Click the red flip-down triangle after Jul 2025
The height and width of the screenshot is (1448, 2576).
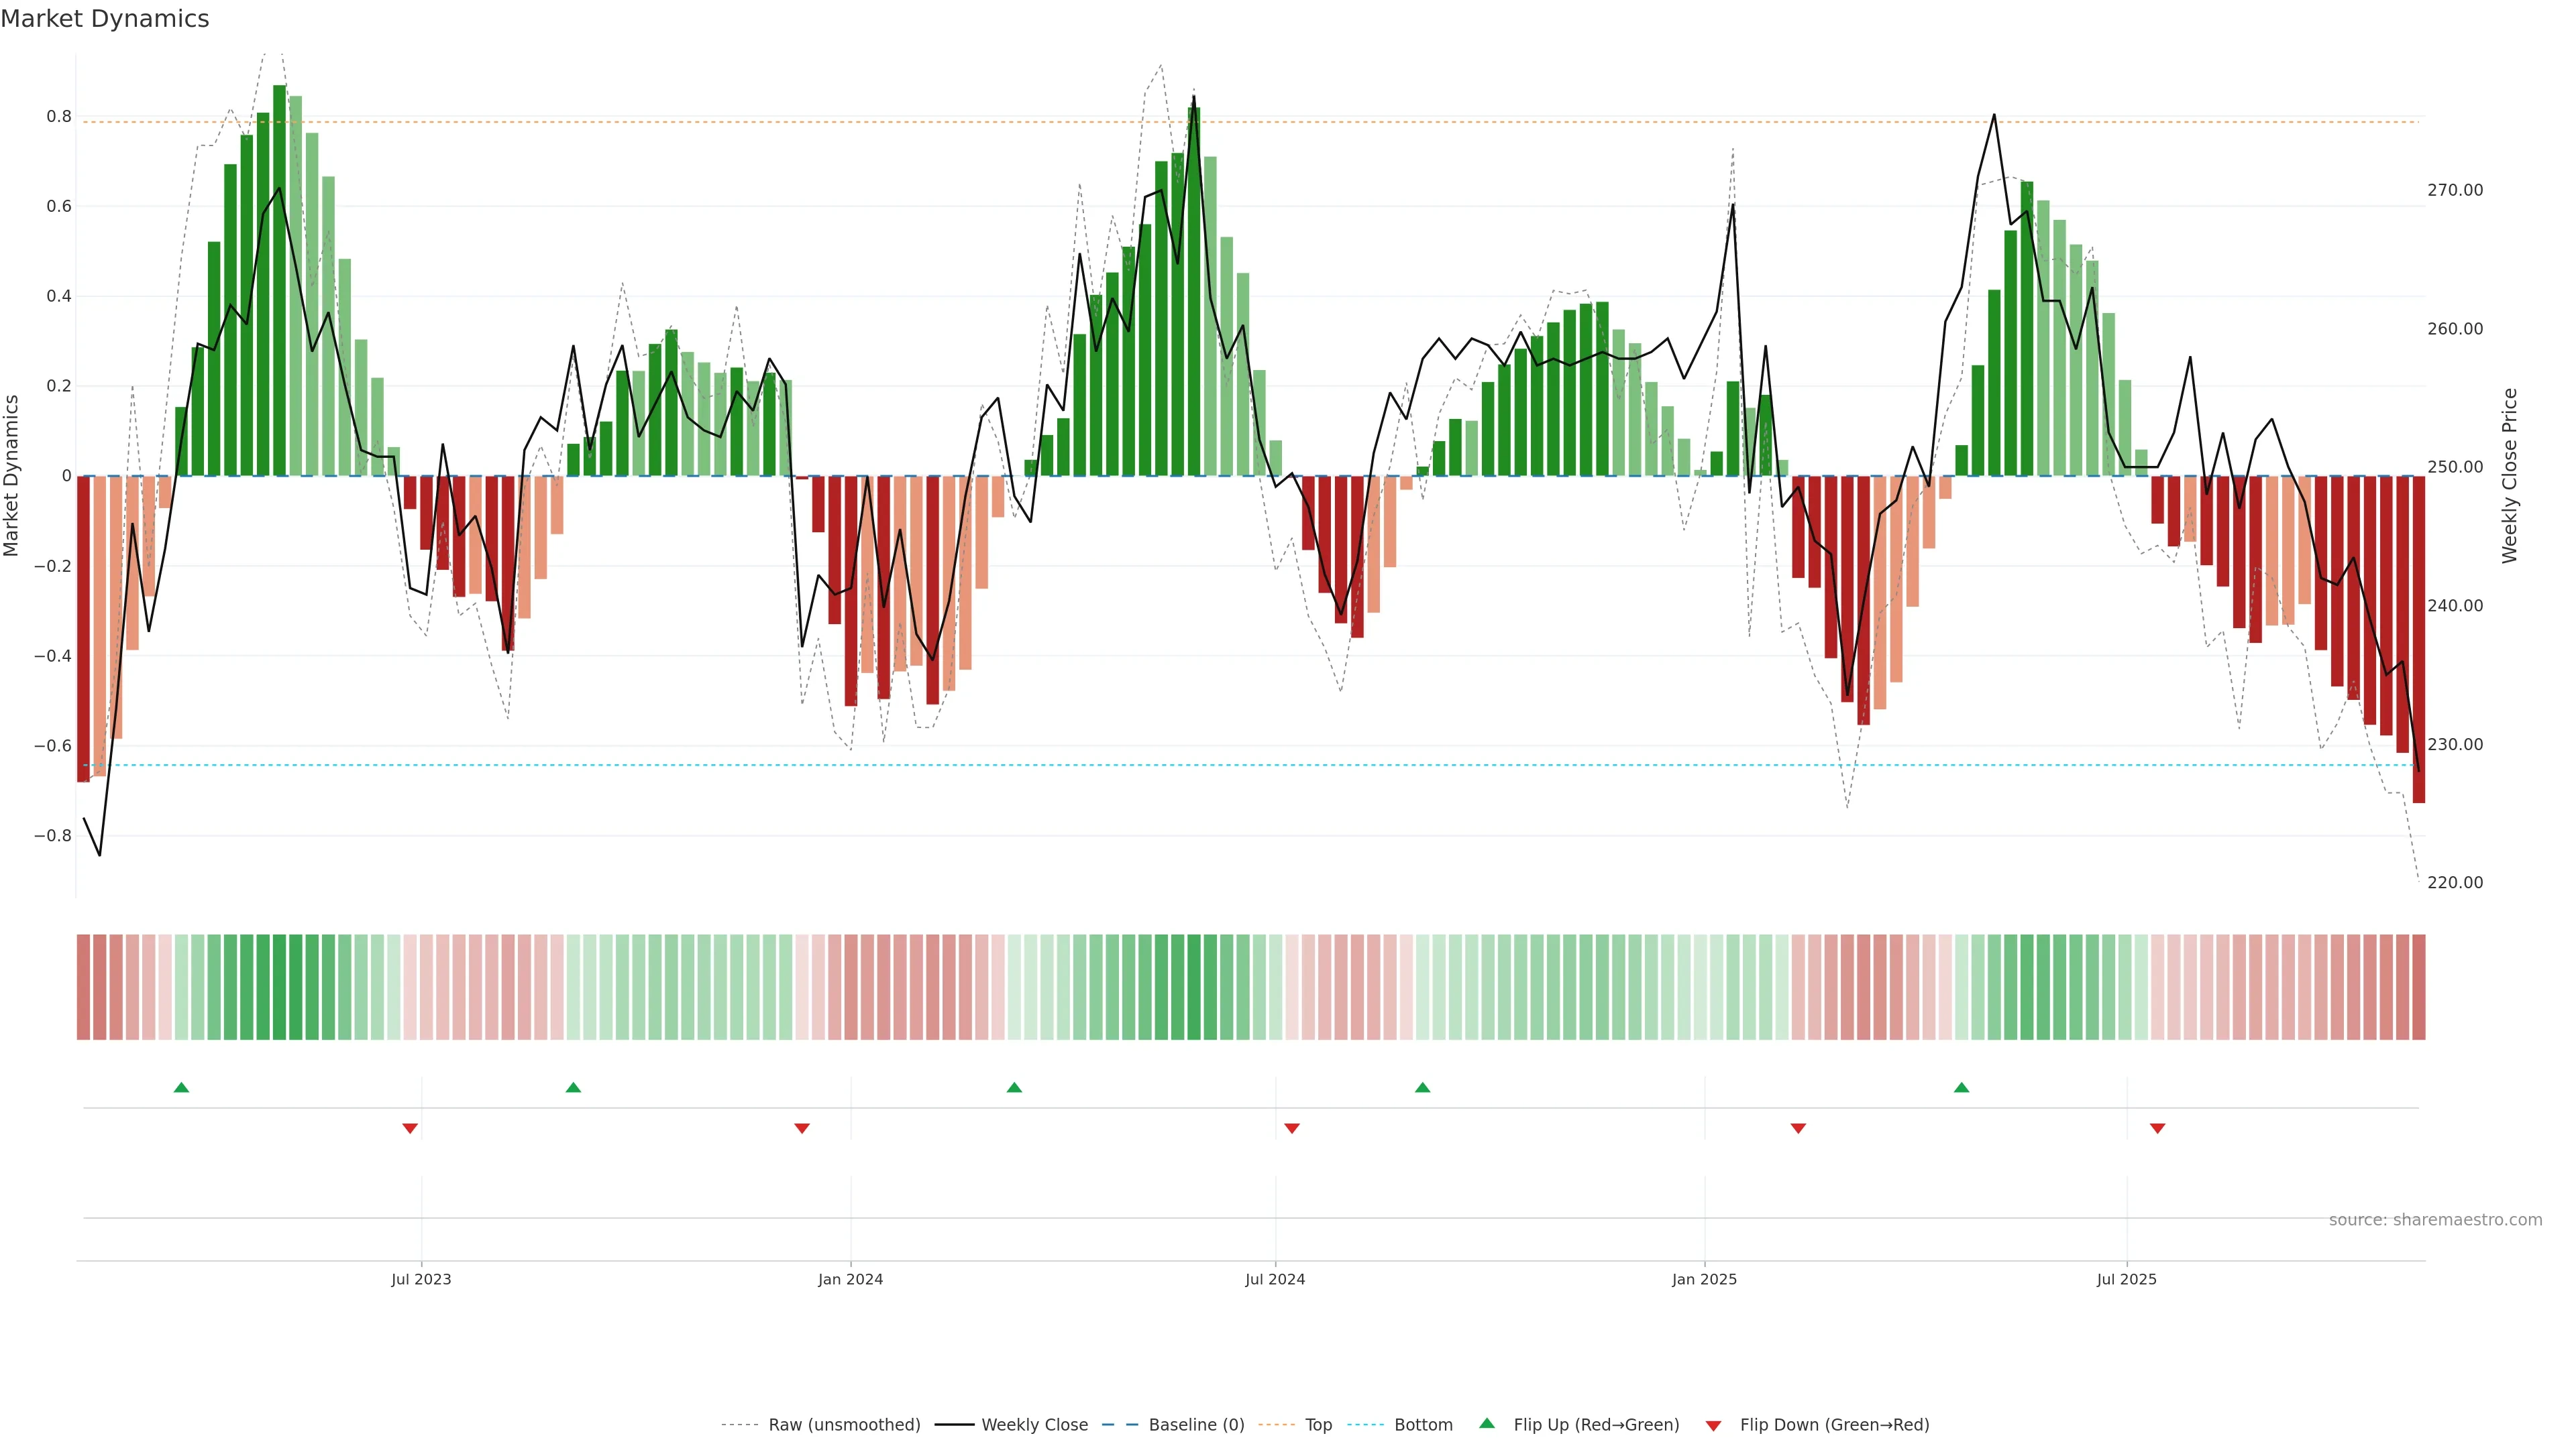pos(2157,1128)
